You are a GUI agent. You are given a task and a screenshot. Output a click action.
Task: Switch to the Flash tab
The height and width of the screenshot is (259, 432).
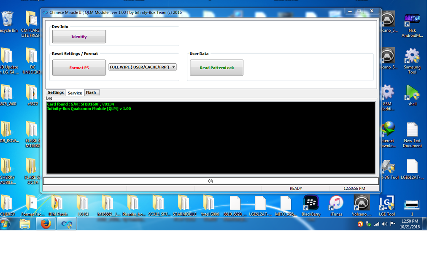point(91,92)
